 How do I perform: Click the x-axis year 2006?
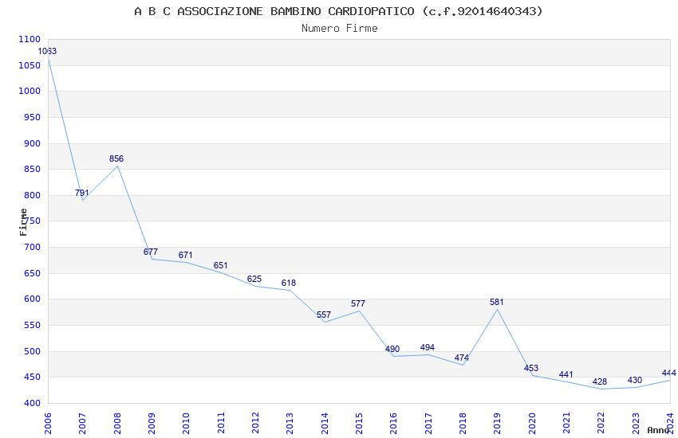[48, 423]
